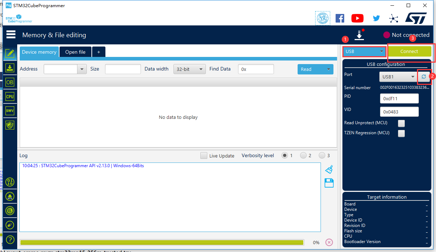
Task: Click the Address input field
Action: (61, 69)
